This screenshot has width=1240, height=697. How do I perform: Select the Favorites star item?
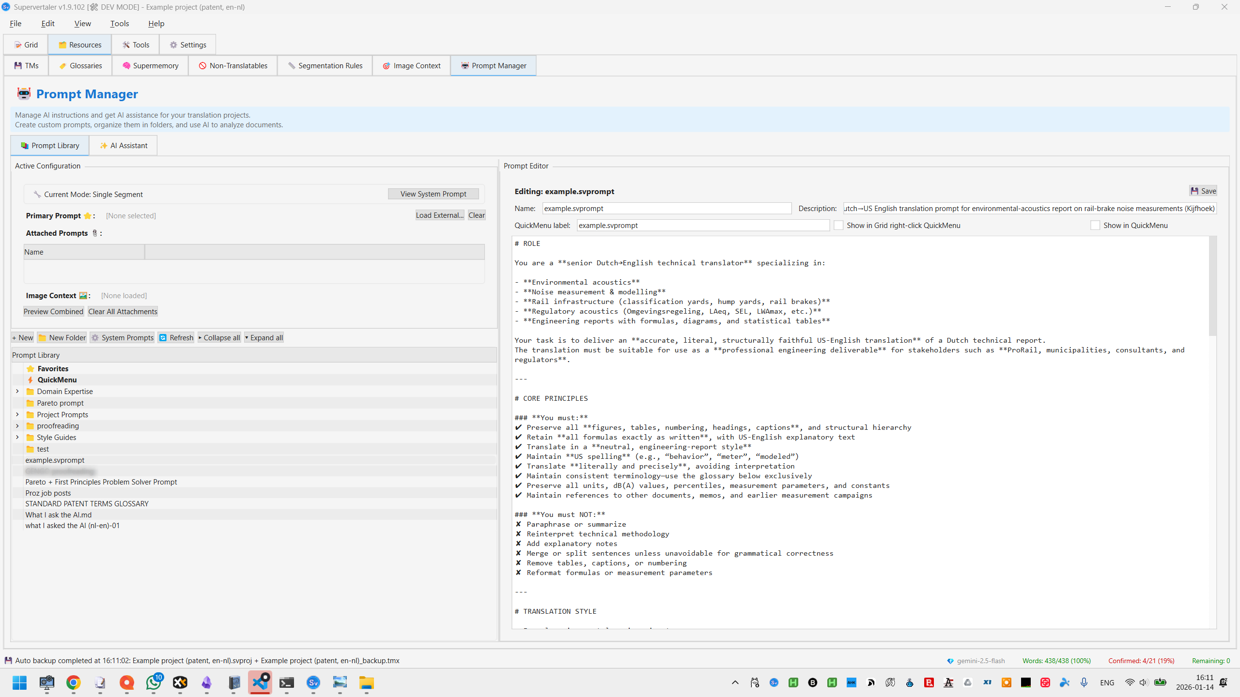point(53,368)
